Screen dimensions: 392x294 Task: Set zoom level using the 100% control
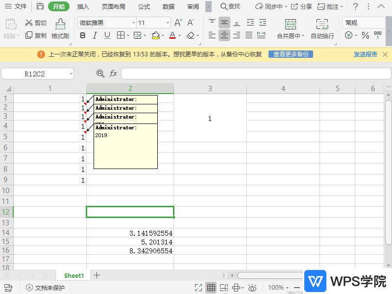(x=276, y=288)
